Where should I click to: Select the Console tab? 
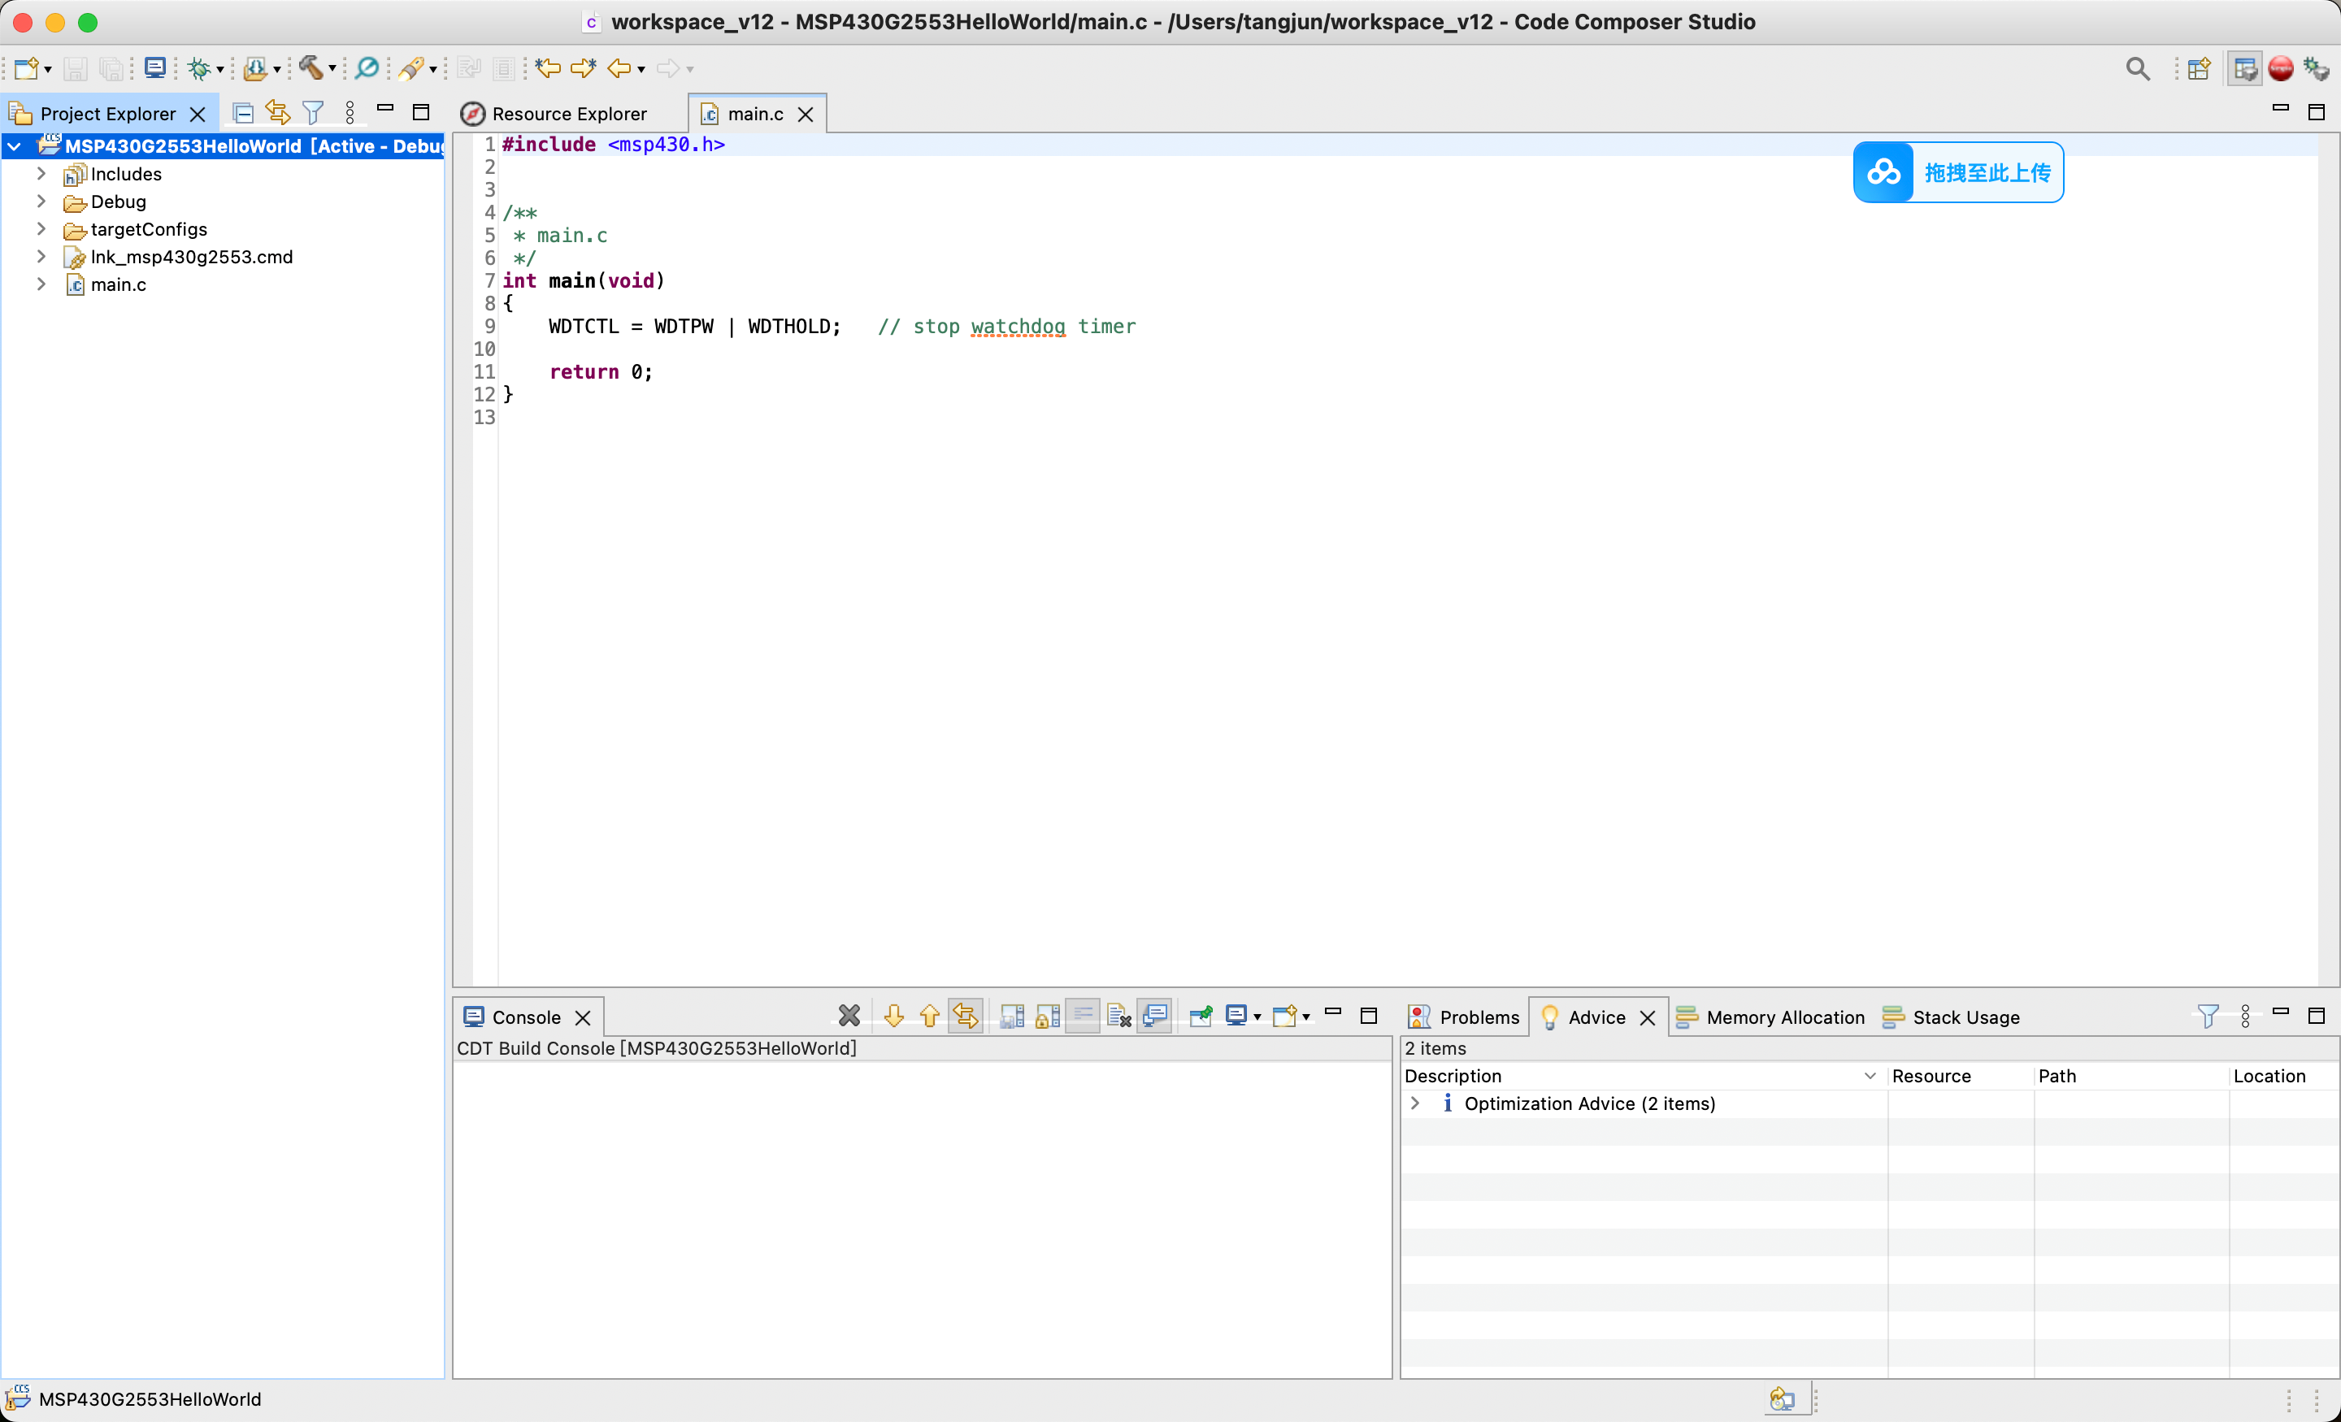coord(527,1017)
